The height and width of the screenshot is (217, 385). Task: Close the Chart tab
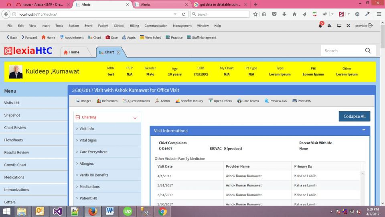click(x=118, y=53)
